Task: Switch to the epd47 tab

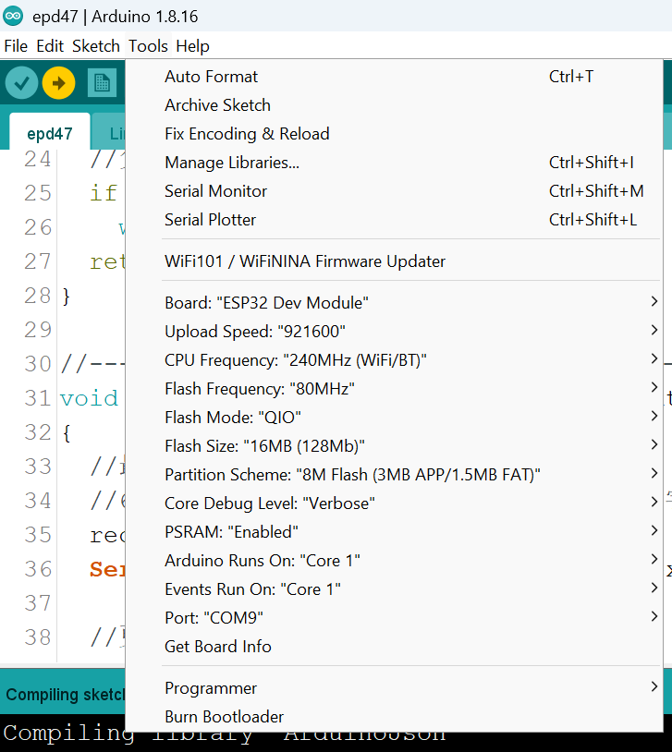Action: pos(50,133)
